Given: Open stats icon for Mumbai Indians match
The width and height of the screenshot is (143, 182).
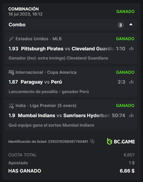Looking at the screenshot, I should pyautogui.click(x=131, y=116).
